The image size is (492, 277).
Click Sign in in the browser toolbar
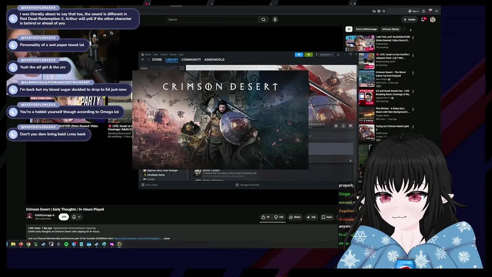coord(414,11)
